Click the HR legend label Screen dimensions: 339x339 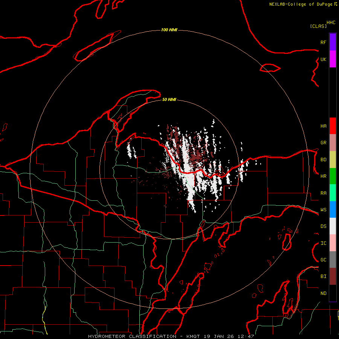[323, 176]
